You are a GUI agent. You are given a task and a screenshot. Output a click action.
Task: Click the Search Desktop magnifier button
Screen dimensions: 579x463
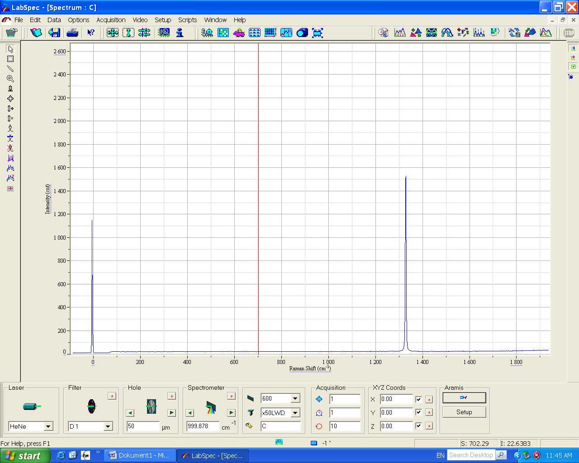[501, 455]
